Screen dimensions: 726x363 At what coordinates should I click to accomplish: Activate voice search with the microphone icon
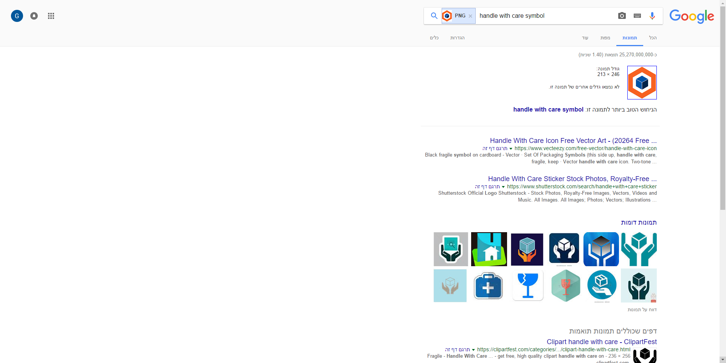click(x=652, y=16)
